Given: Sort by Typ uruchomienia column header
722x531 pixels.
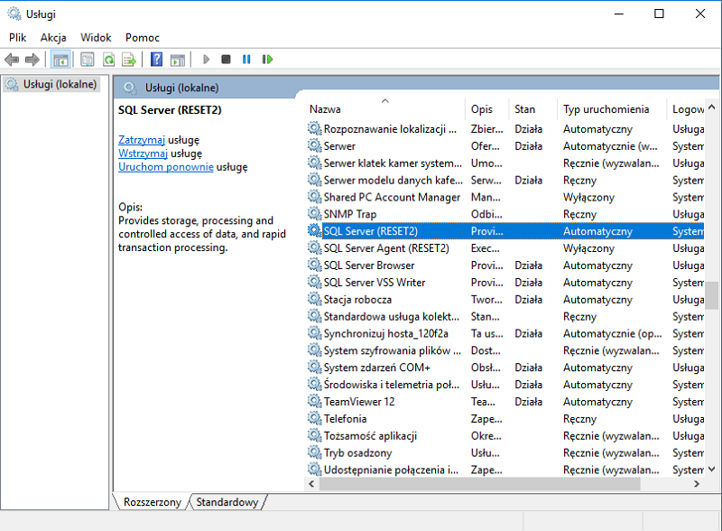Looking at the screenshot, I should 612,109.
